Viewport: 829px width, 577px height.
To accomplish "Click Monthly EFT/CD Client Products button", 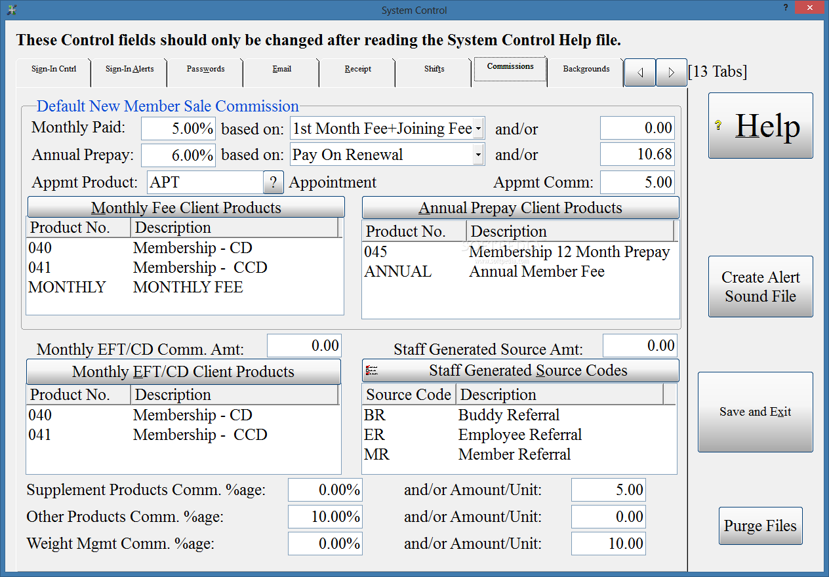I will pyautogui.click(x=184, y=371).
